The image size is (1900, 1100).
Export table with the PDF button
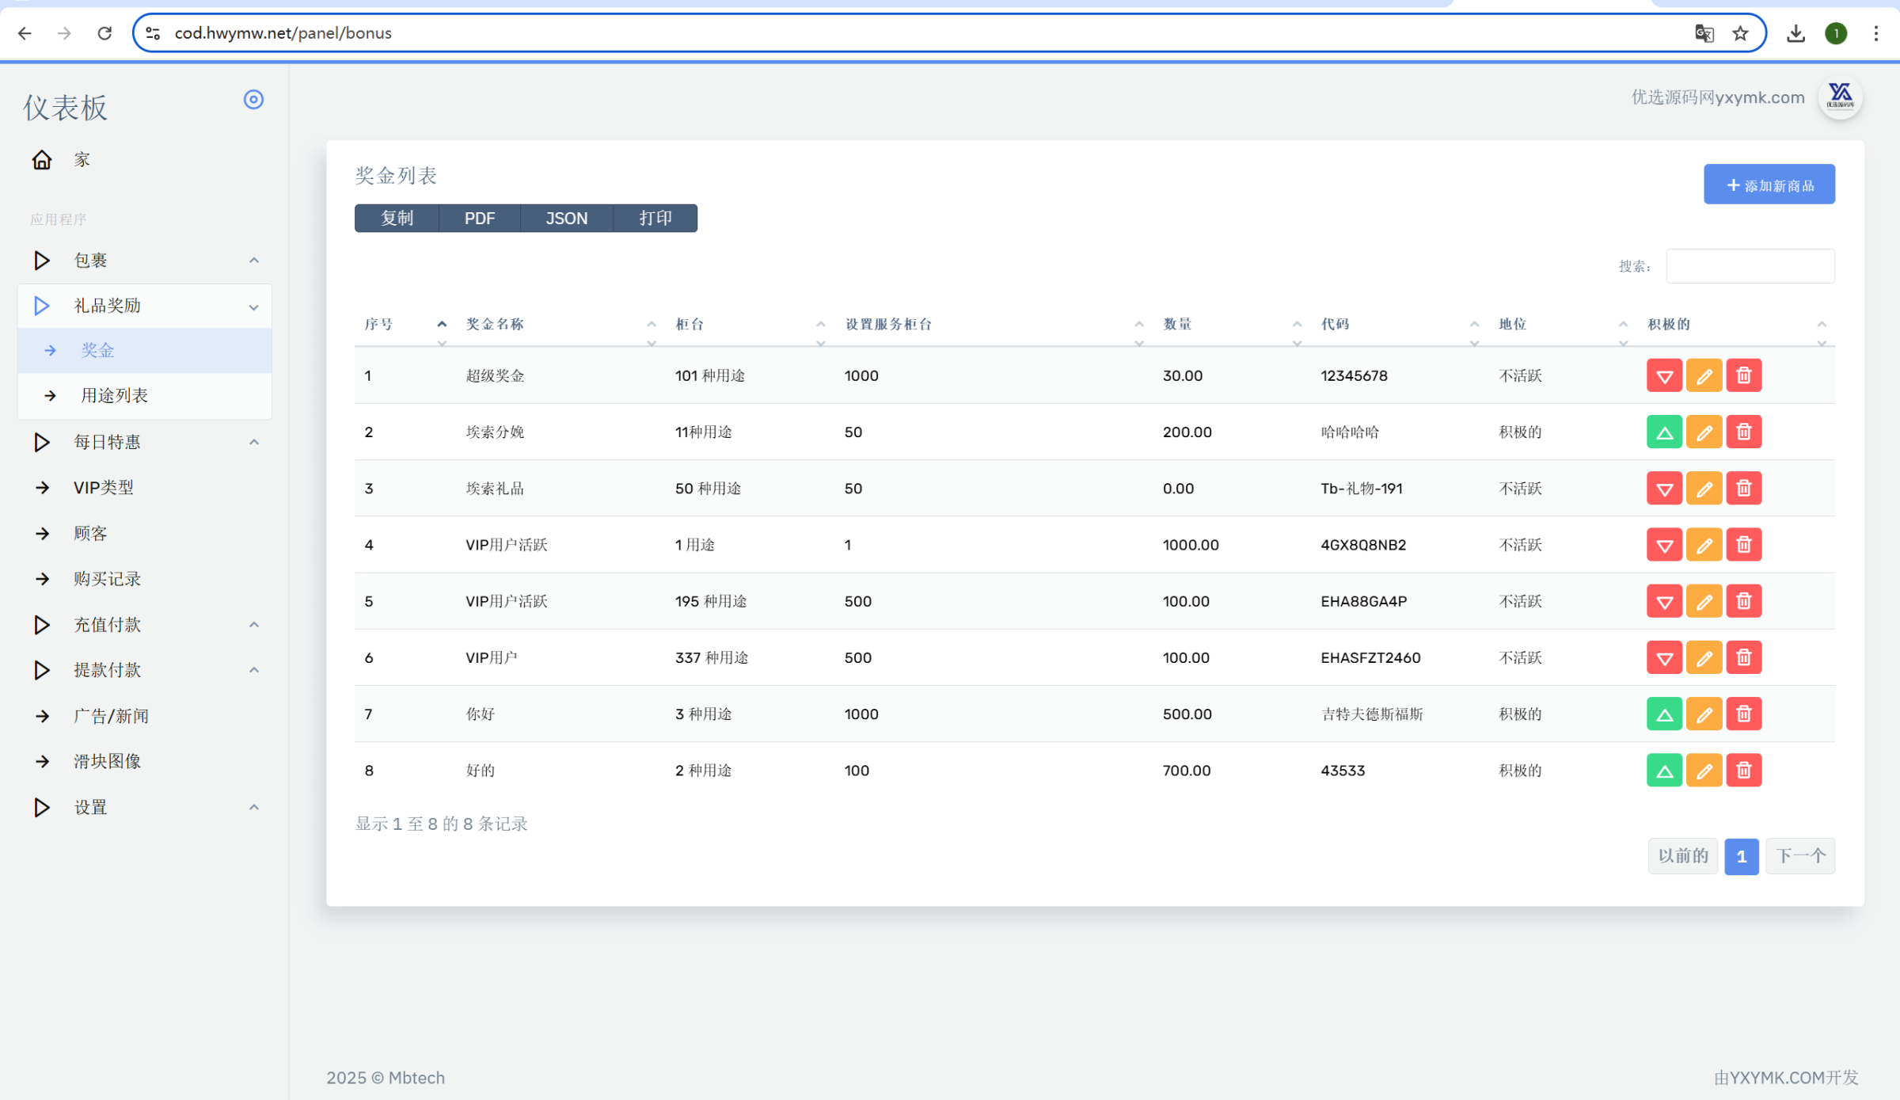click(480, 218)
